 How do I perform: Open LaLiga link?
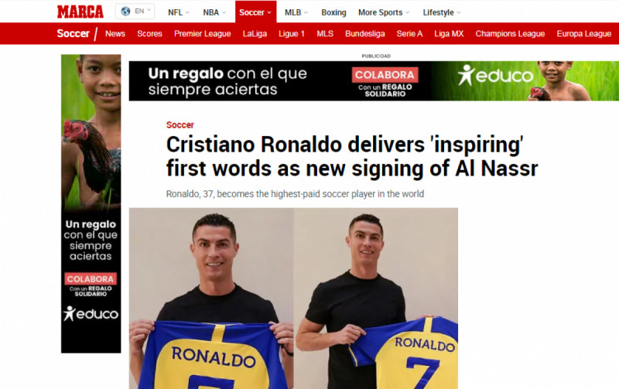click(255, 34)
